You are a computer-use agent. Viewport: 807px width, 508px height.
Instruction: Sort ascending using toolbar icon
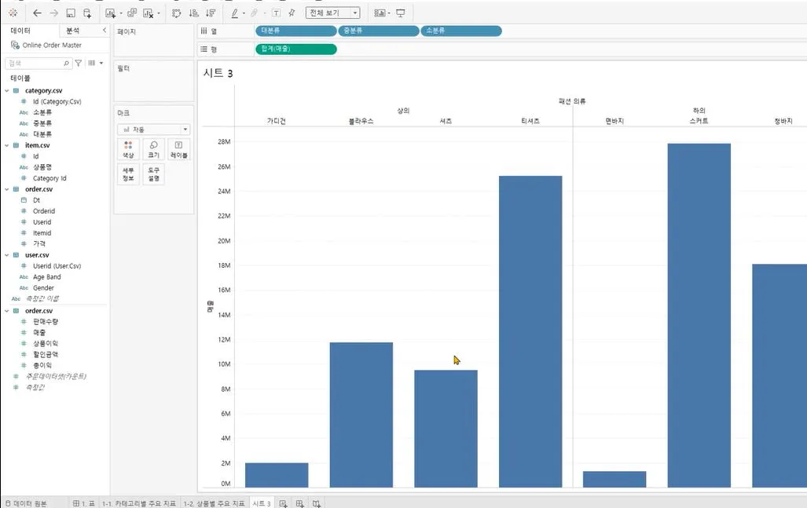click(x=193, y=13)
